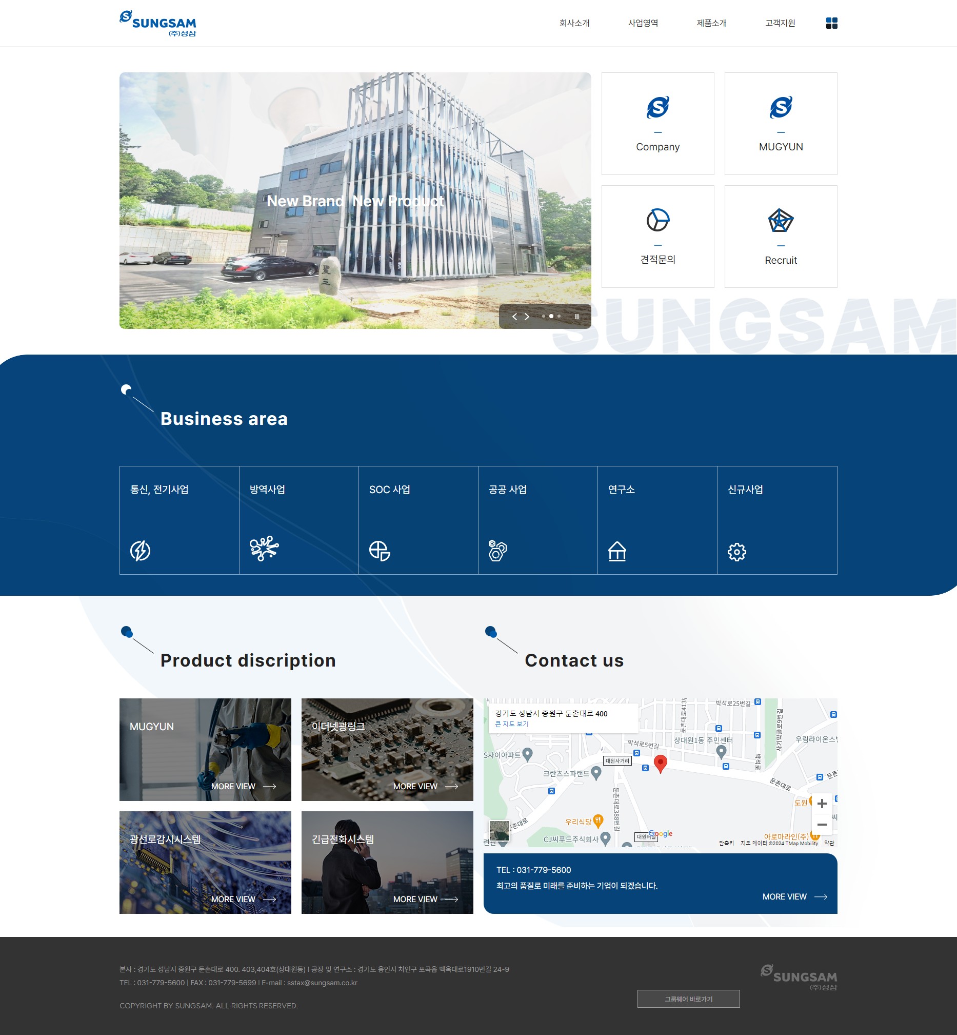This screenshot has width=957, height=1035.
Task: Click the gray SUNGSAM footer logo
Action: 799,977
